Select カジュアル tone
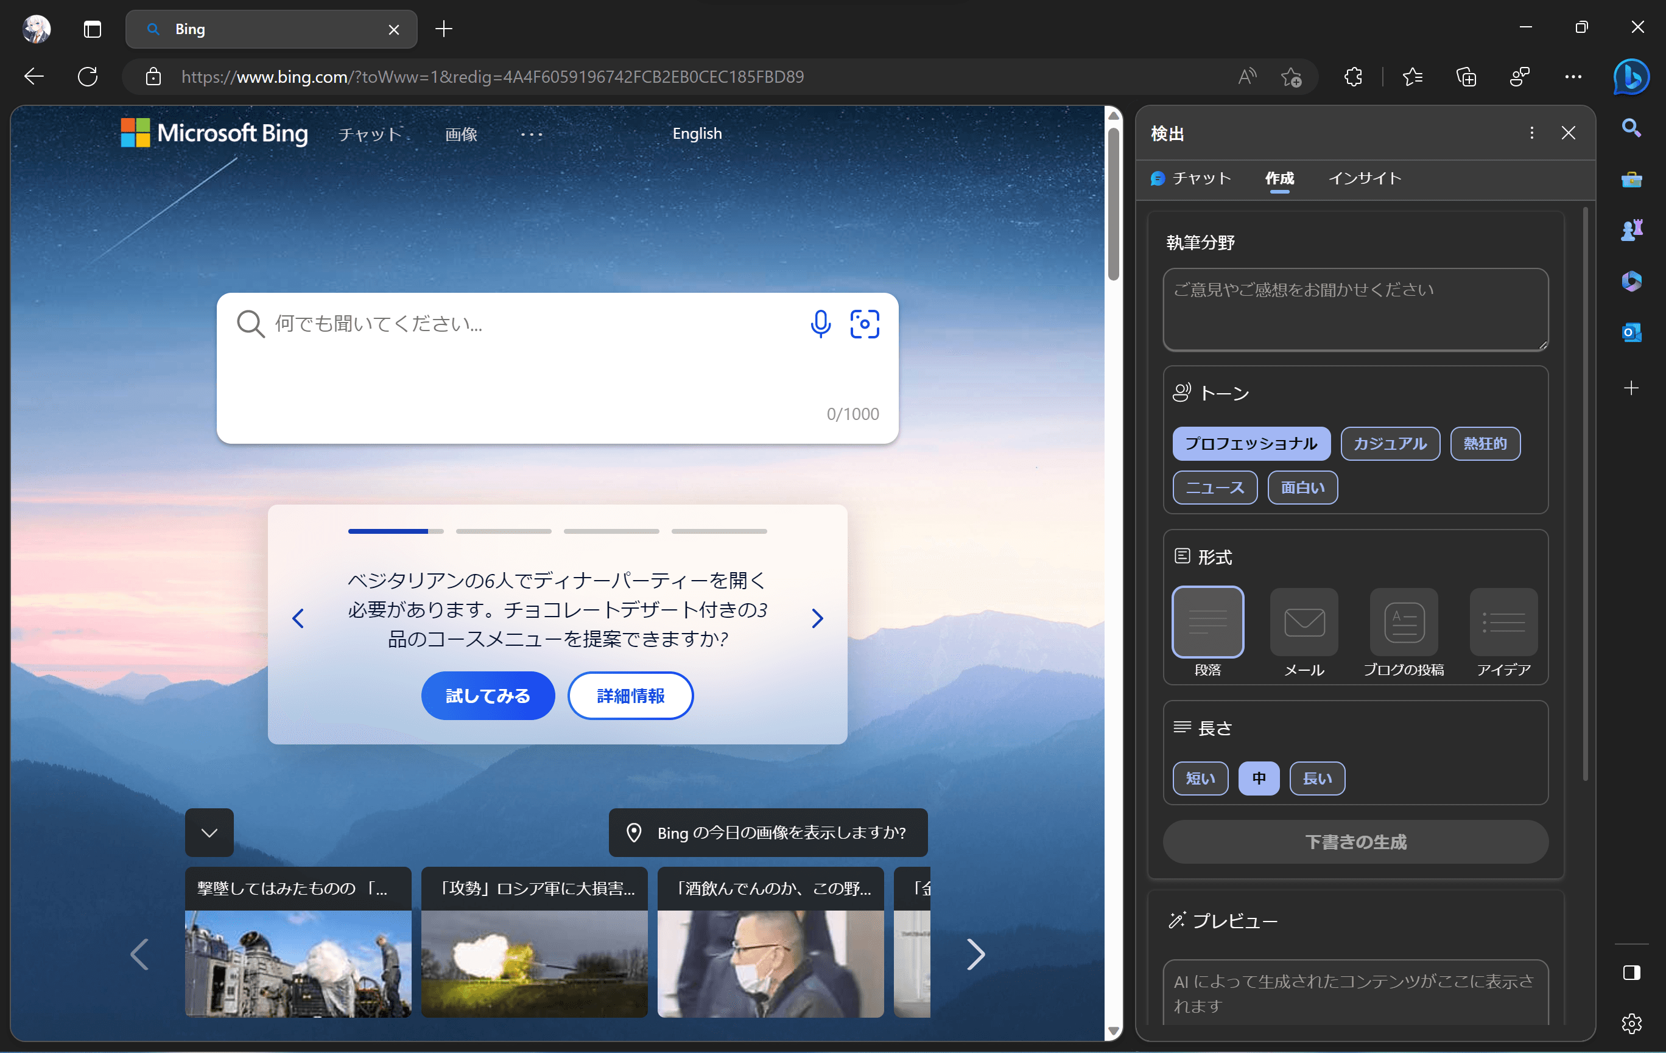 click(x=1390, y=444)
